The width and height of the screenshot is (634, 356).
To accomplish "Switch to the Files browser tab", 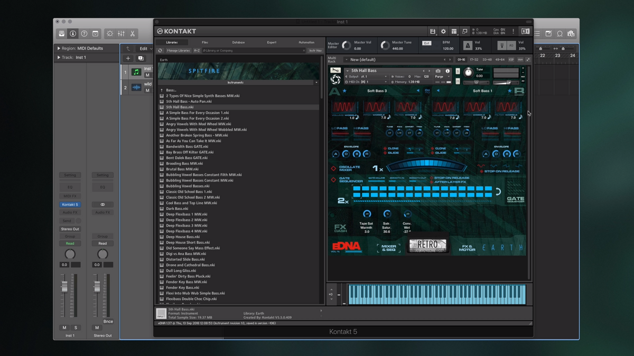I will tap(205, 42).
